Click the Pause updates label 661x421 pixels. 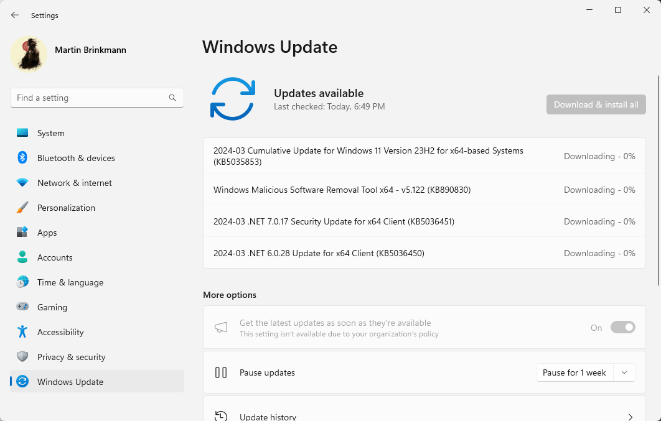(267, 372)
